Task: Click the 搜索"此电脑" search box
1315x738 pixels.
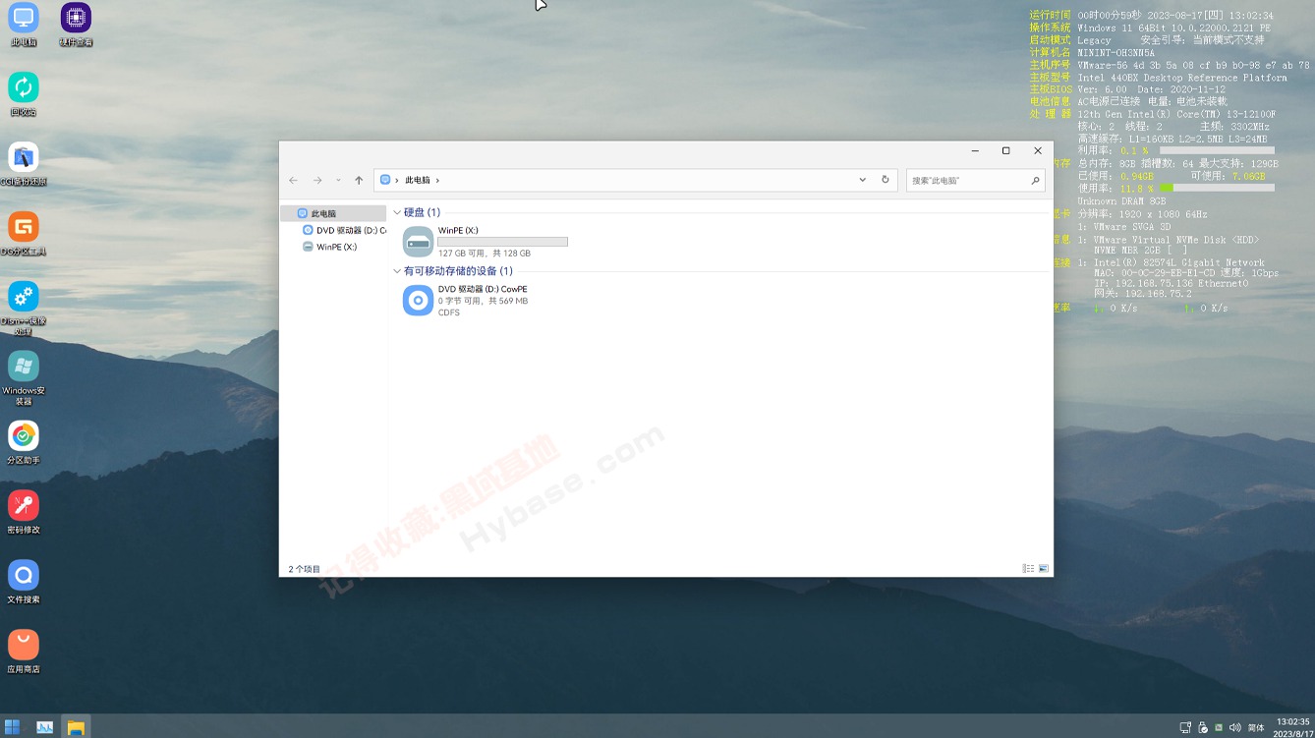Action: (975, 181)
